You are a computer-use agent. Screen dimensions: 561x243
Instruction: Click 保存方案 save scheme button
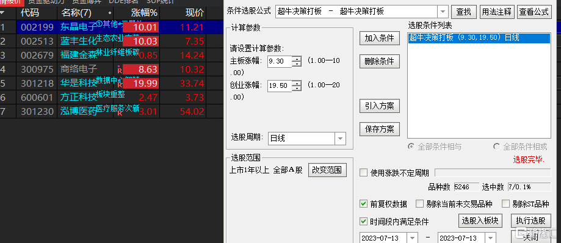coord(379,129)
